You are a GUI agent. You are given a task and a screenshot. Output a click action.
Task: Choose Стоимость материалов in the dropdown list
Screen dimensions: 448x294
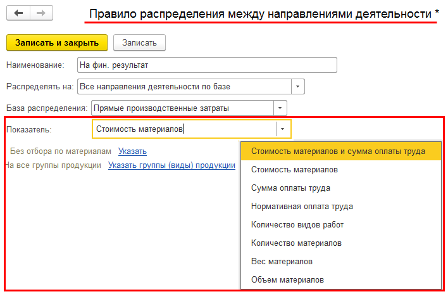pyautogui.click(x=341, y=170)
